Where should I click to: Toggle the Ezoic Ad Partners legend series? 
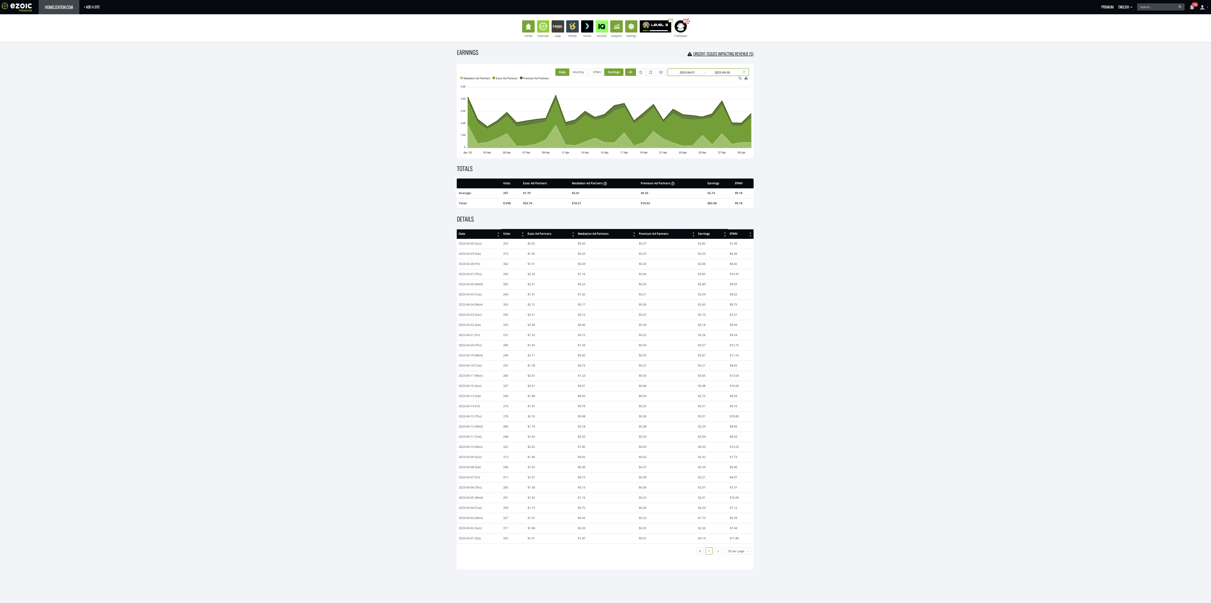505,79
